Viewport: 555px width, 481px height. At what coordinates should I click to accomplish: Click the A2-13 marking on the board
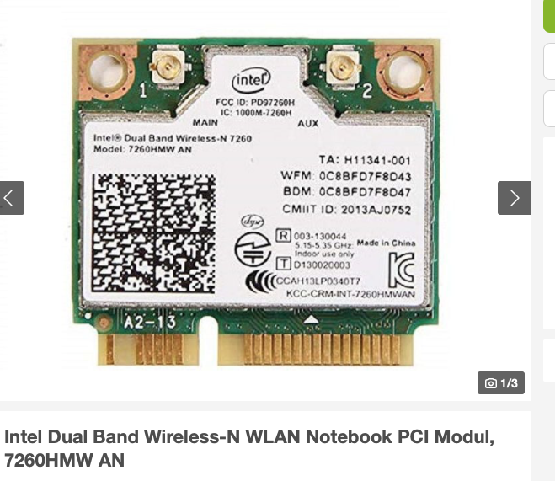click(x=150, y=322)
